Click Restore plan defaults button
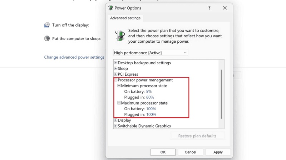Viewport: 286px width, 160px height. [x=197, y=136]
